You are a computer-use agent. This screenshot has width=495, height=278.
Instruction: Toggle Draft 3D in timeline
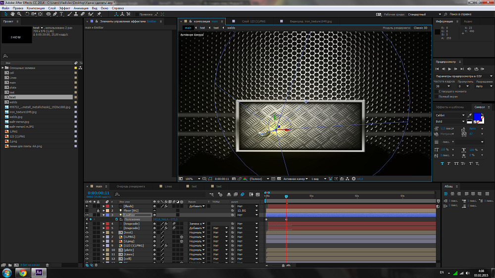[220, 194]
